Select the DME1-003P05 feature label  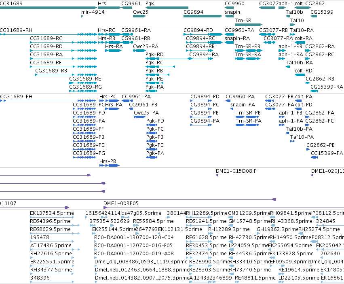pyautogui.click(x=121, y=203)
